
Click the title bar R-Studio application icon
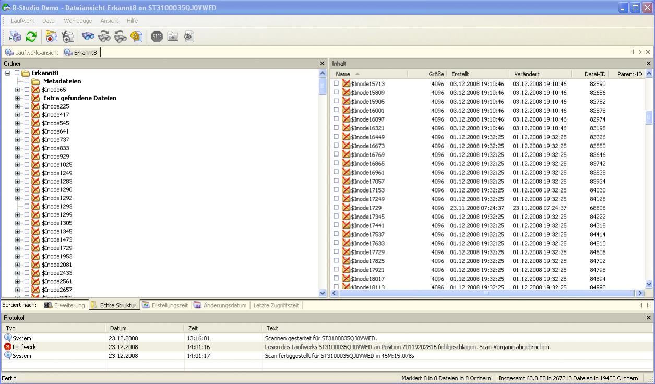[x=6, y=8]
